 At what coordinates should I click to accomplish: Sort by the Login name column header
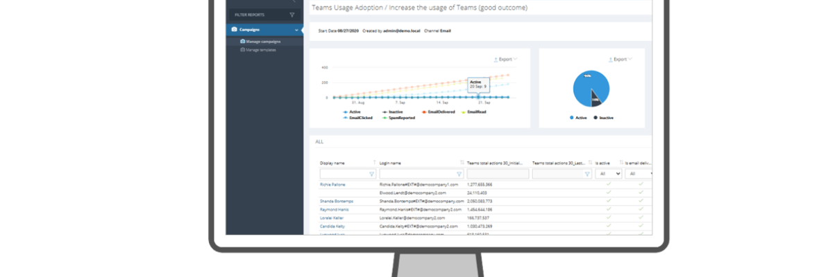click(x=390, y=163)
